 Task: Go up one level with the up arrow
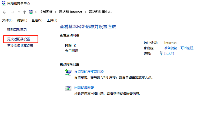(25, 12)
